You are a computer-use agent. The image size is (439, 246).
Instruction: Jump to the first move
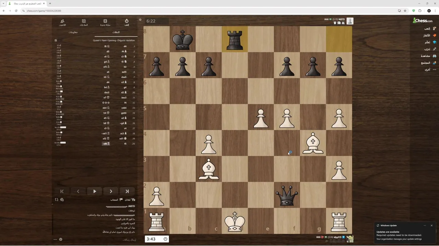(x=62, y=191)
